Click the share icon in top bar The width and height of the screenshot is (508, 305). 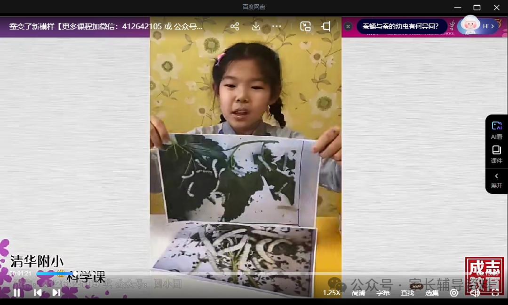235,26
